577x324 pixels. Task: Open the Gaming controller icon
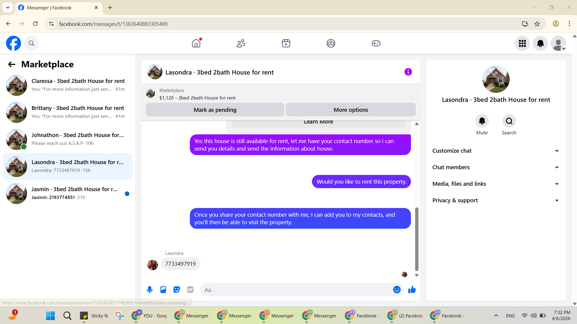point(376,43)
